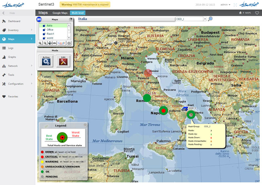Select world in the maps list
Screen dimensions: 262x185
pos(53,38)
